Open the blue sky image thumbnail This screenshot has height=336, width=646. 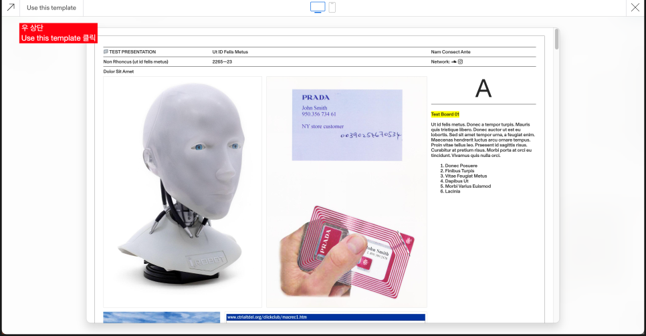pyautogui.click(x=162, y=317)
